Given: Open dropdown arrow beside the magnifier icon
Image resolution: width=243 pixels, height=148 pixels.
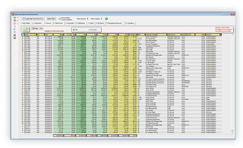Looking at the screenshot, I should 17,24.
